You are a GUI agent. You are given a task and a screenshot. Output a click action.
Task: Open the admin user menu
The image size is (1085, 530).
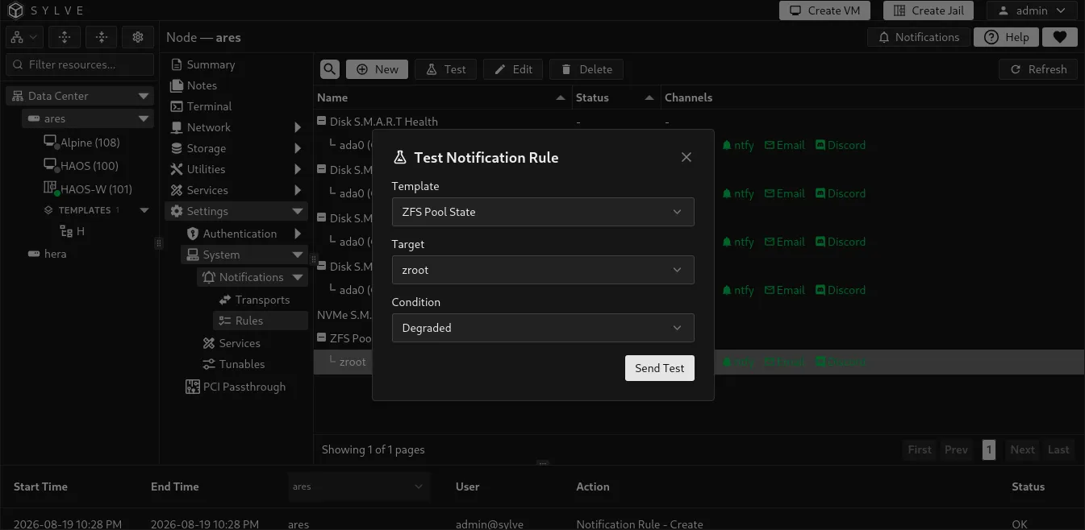point(1032,10)
